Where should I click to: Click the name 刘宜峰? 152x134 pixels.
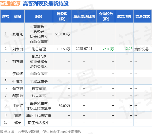[x=18, y=61]
